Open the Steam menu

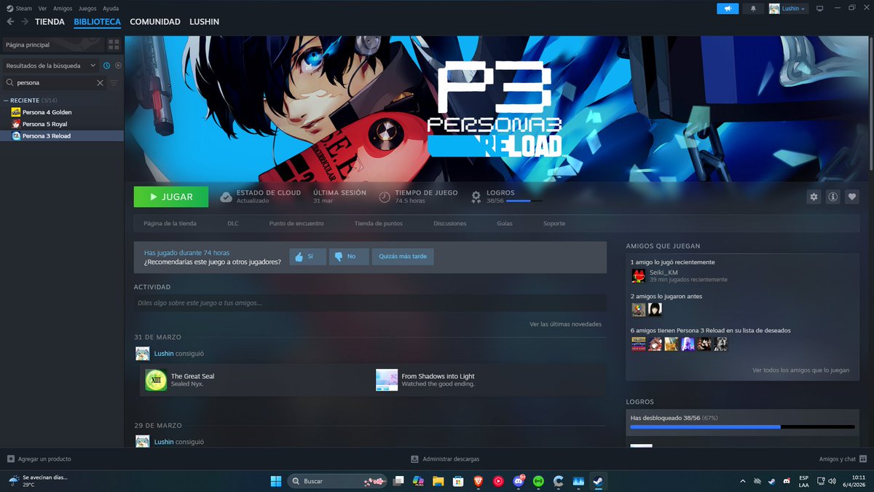point(23,9)
